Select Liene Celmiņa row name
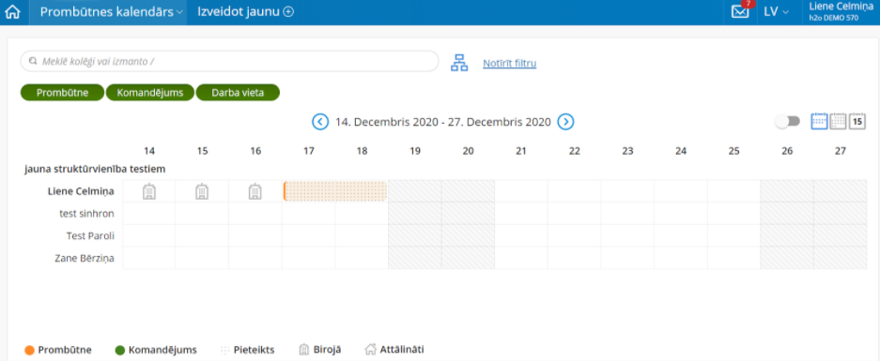Screen dimensions: 880x361 pyautogui.click(x=81, y=191)
